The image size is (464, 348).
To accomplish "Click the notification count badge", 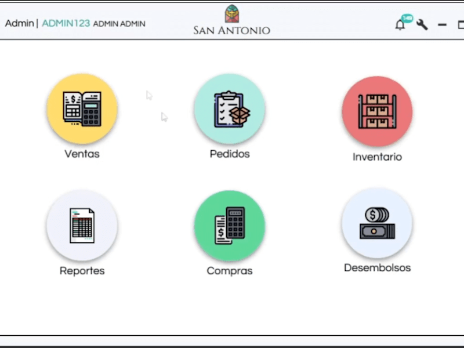I will coord(407,18).
